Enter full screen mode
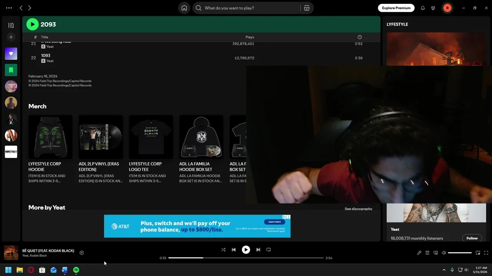This screenshot has width=492, height=276. (486, 253)
